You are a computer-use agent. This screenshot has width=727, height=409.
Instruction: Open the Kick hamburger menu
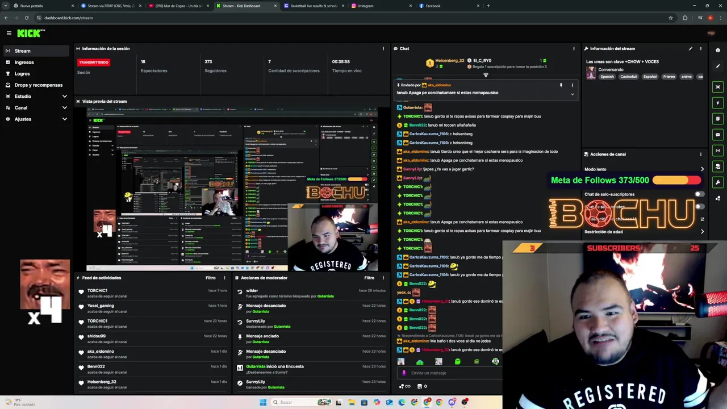click(9, 34)
